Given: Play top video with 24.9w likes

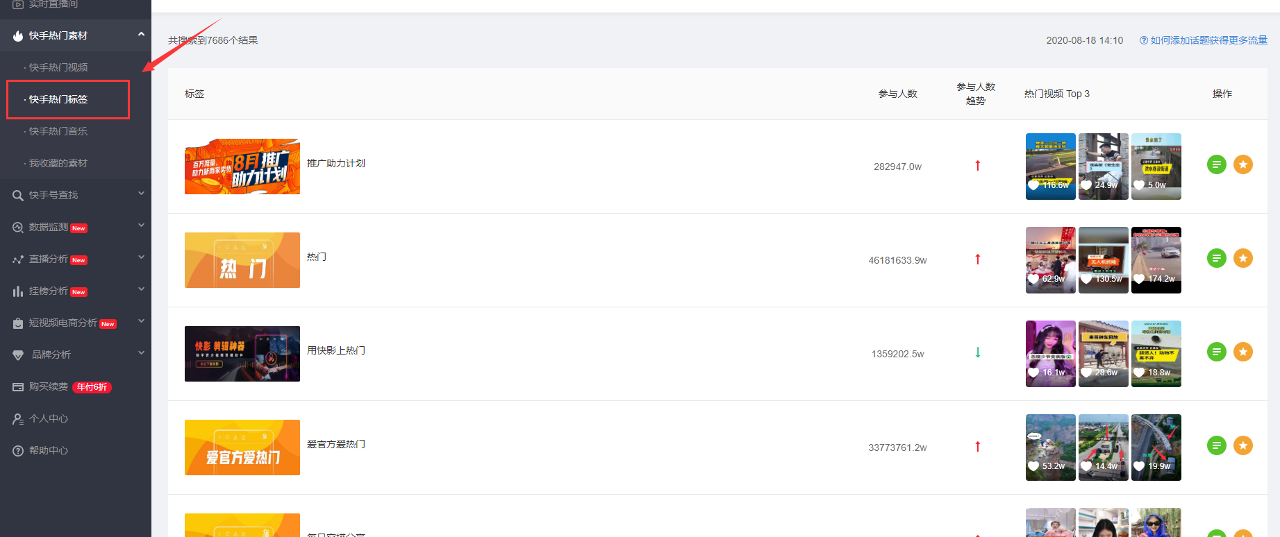Looking at the screenshot, I should pyautogui.click(x=1104, y=167).
